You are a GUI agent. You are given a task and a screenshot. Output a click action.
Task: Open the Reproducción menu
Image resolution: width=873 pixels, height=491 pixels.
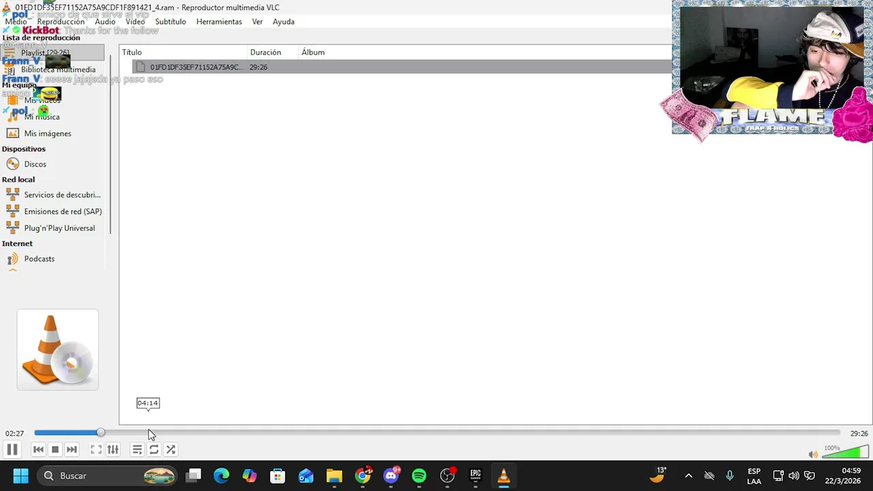[61, 22]
